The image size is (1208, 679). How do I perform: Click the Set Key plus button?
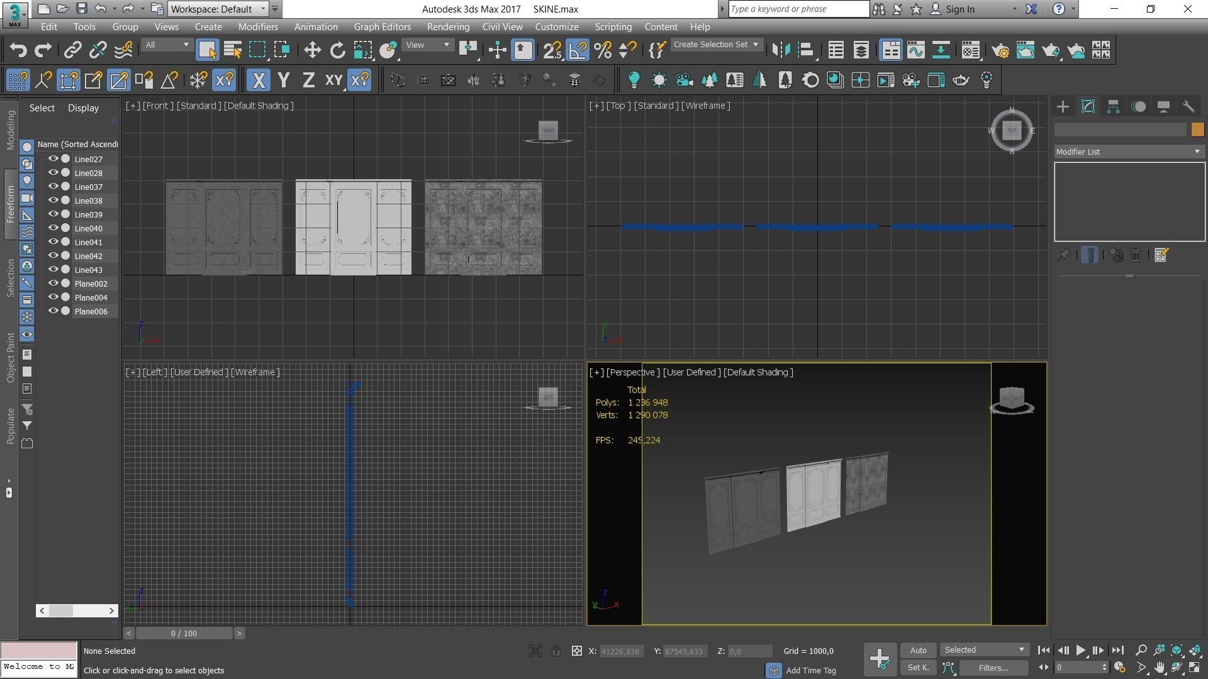pos(880,659)
